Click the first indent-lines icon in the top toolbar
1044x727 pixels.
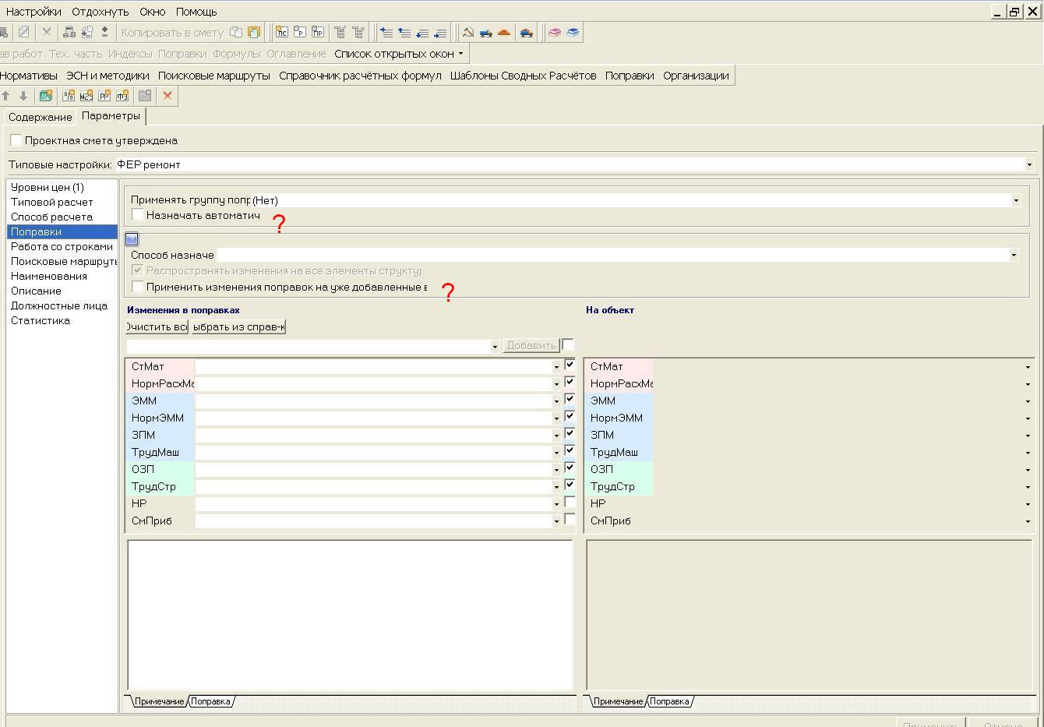point(386,32)
